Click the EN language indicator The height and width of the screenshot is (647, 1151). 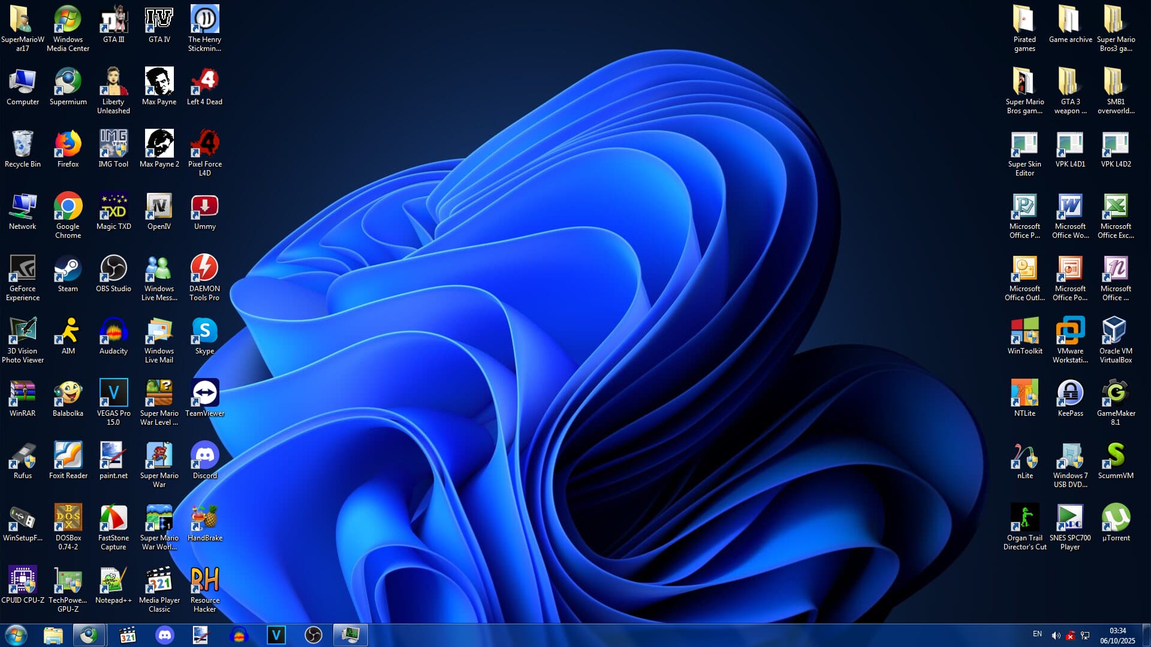[x=1037, y=634]
